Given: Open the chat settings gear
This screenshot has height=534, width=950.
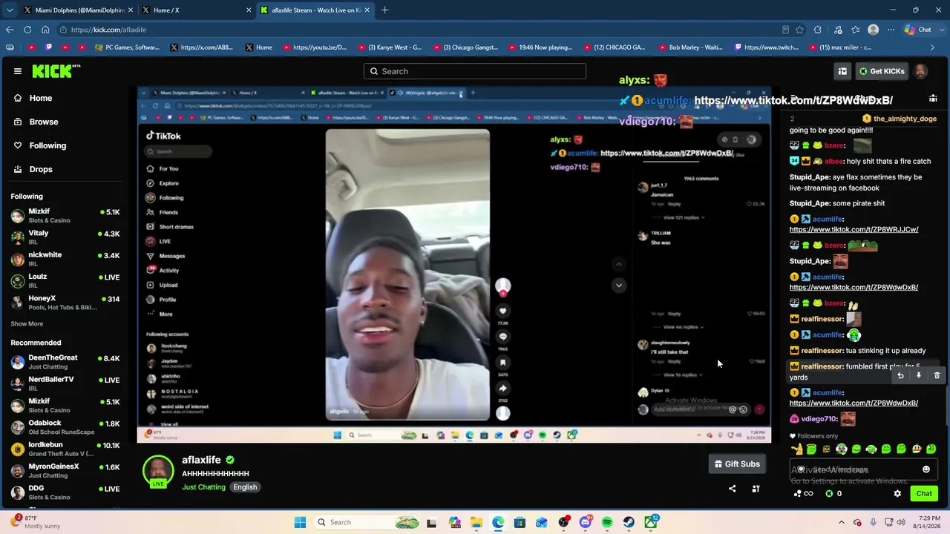Looking at the screenshot, I should (x=897, y=493).
